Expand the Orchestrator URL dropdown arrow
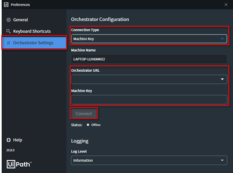This screenshot has width=233, height=173. click(x=222, y=79)
